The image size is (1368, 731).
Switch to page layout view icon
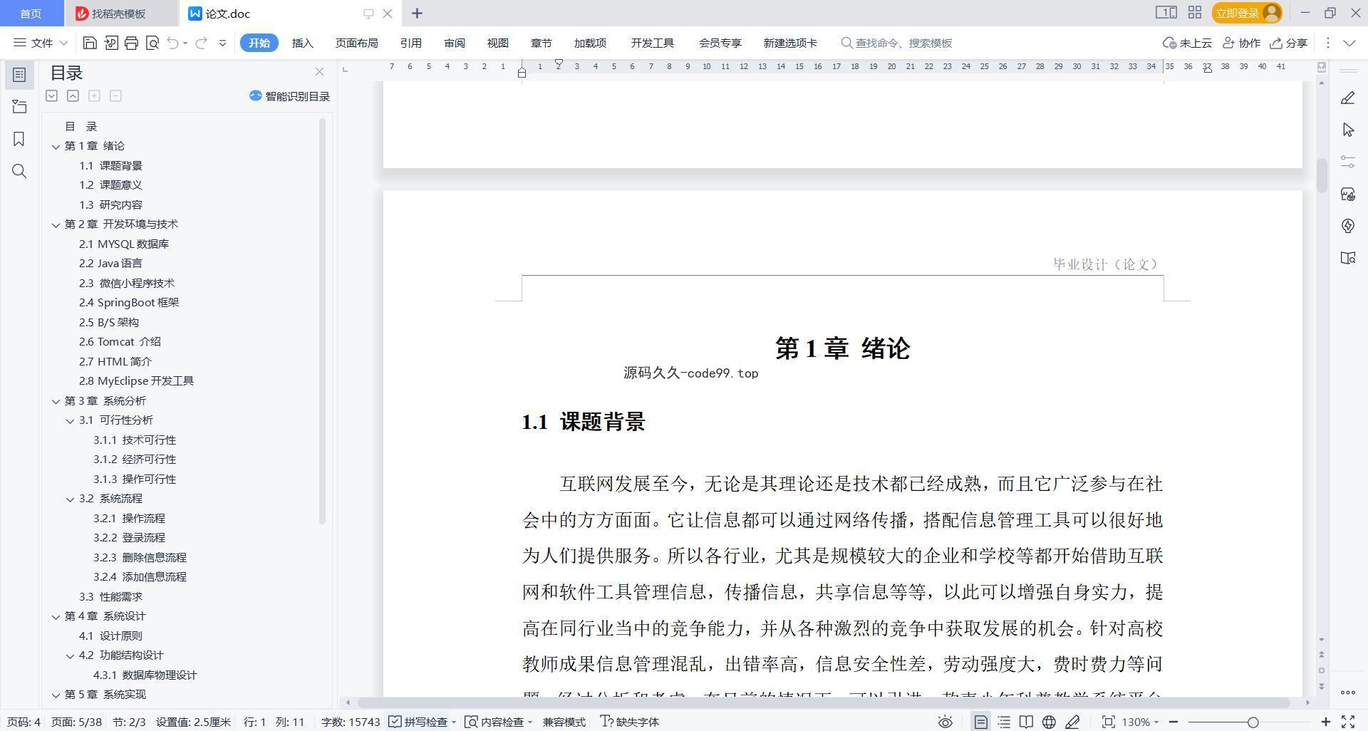click(x=981, y=722)
